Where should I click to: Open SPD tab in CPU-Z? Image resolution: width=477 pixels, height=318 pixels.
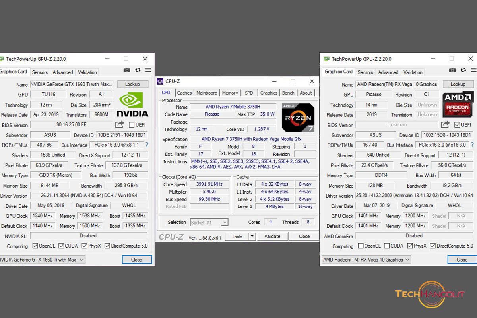pos(249,93)
